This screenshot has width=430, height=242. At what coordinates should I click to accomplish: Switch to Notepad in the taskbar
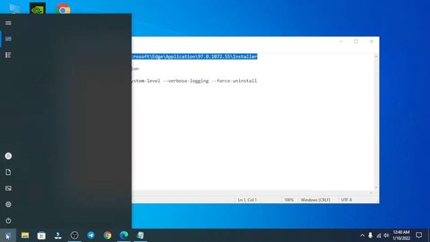140,235
